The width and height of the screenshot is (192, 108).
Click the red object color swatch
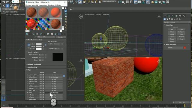pos(185,48)
